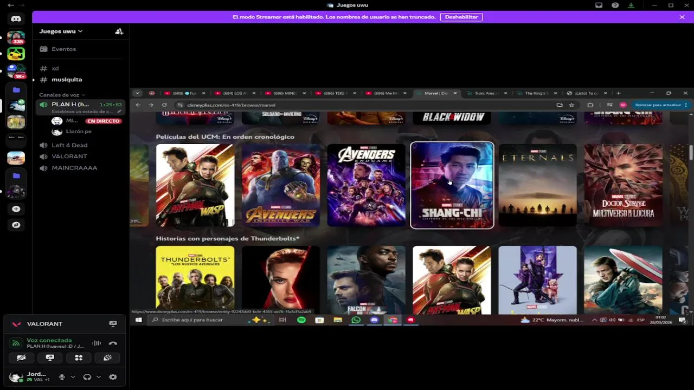694x390 pixels.
Task: Open Discord help question mark icon
Action: click(615, 5)
